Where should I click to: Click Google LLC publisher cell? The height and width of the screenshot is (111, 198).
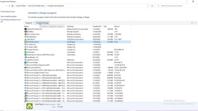[71, 50]
